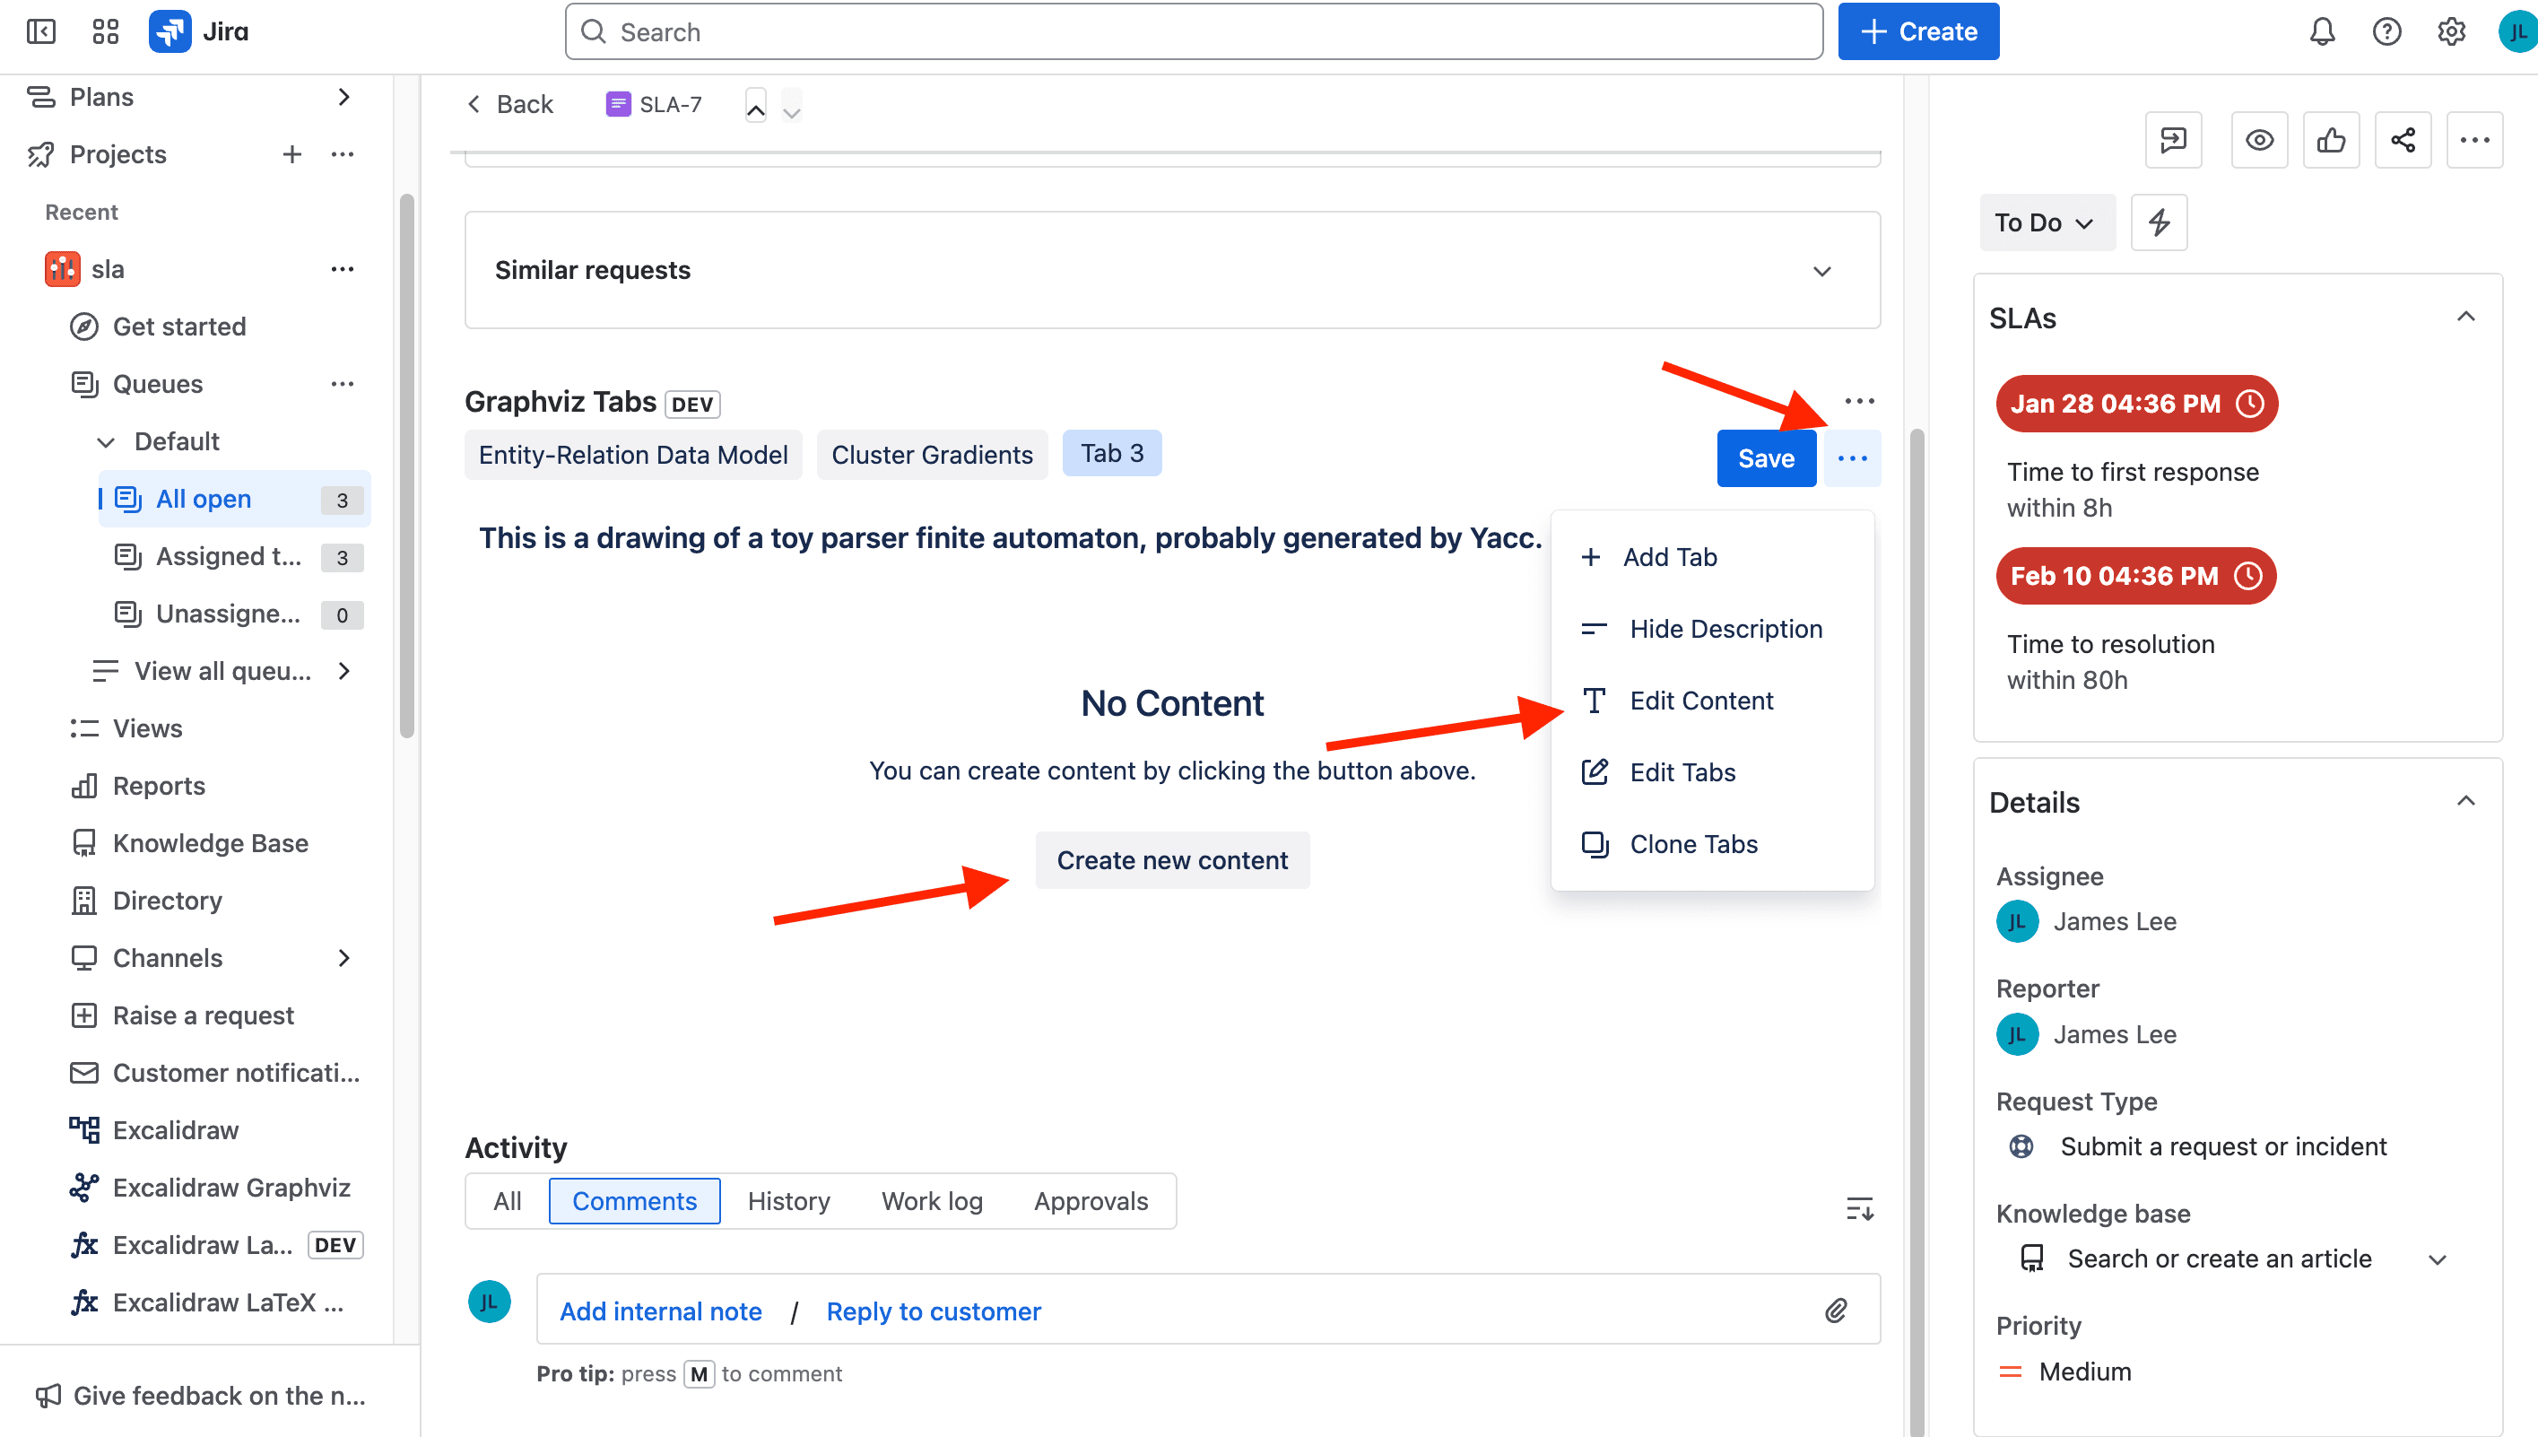2538x1437 pixels.
Task: Choose Add Tab from menu
Action: [x=1712, y=557]
